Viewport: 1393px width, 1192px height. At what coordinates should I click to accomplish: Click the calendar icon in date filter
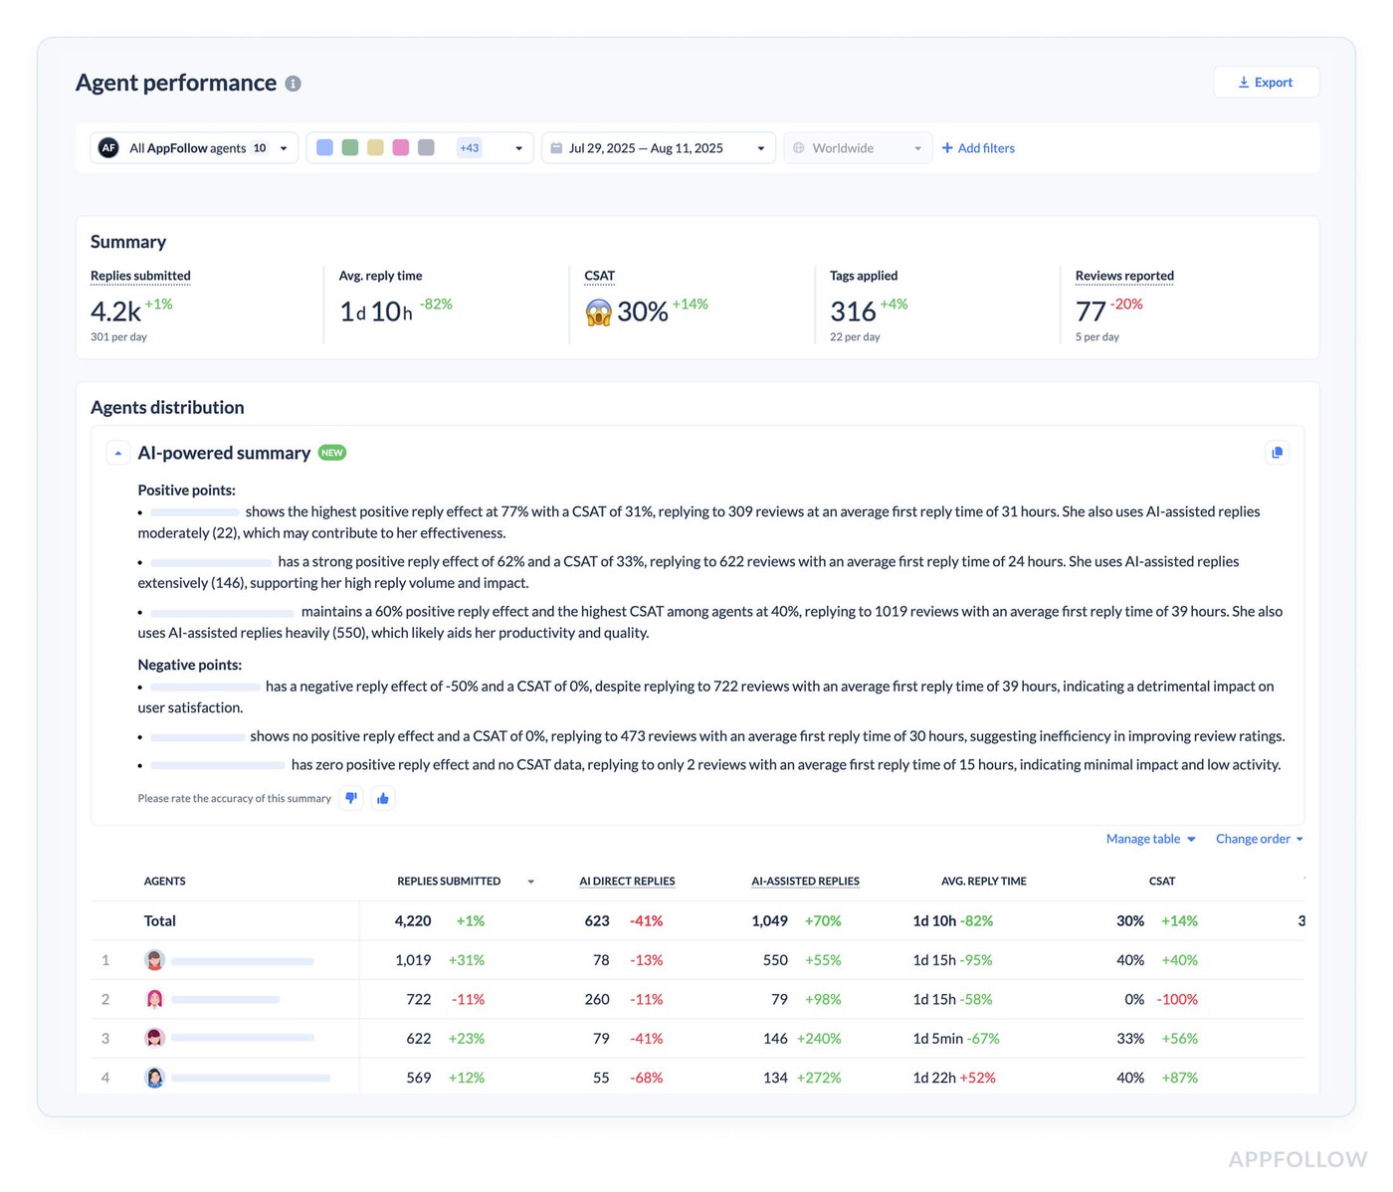pyautogui.click(x=557, y=148)
